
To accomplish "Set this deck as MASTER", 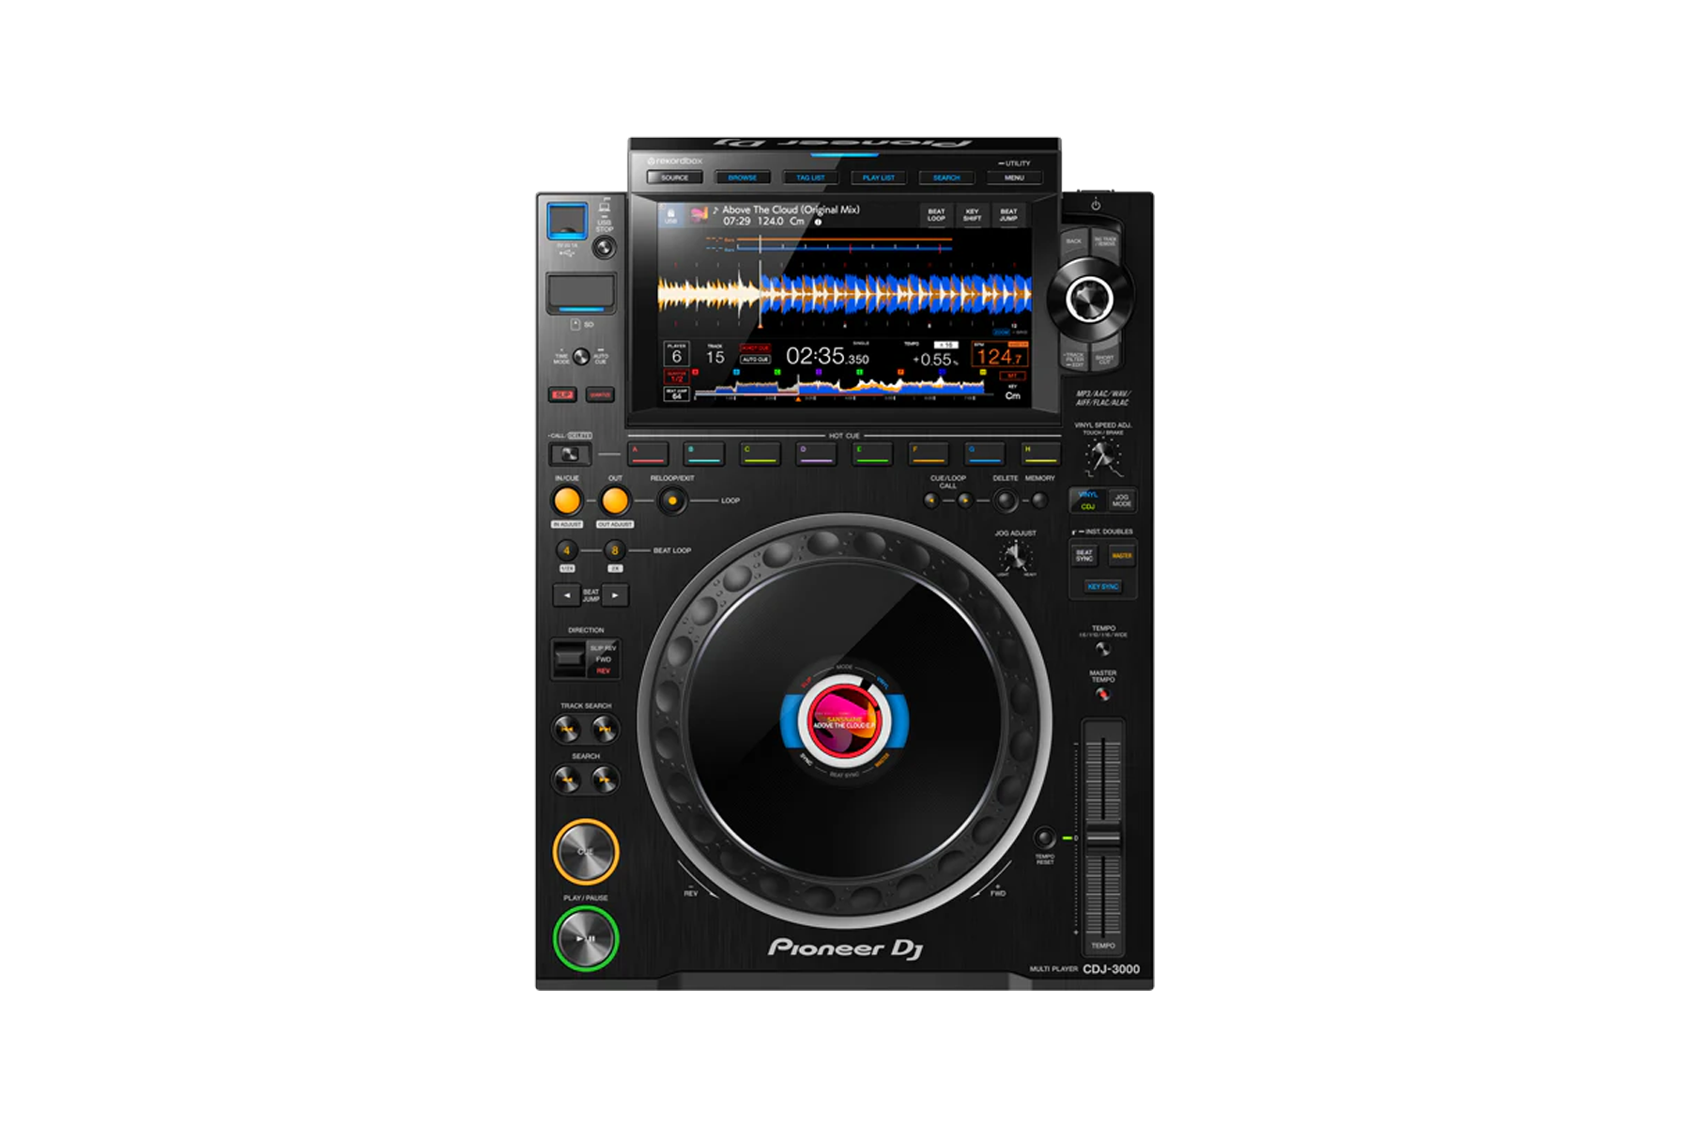I will [1122, 556].
